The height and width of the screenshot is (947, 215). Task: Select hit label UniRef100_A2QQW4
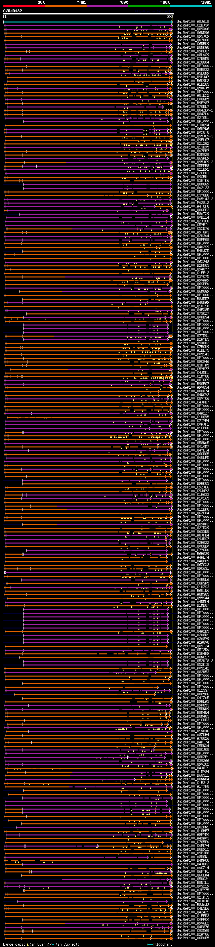[x=193, y=62]
